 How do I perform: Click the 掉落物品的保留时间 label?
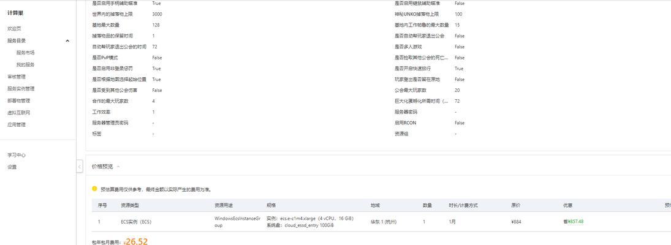click(113, 36)
